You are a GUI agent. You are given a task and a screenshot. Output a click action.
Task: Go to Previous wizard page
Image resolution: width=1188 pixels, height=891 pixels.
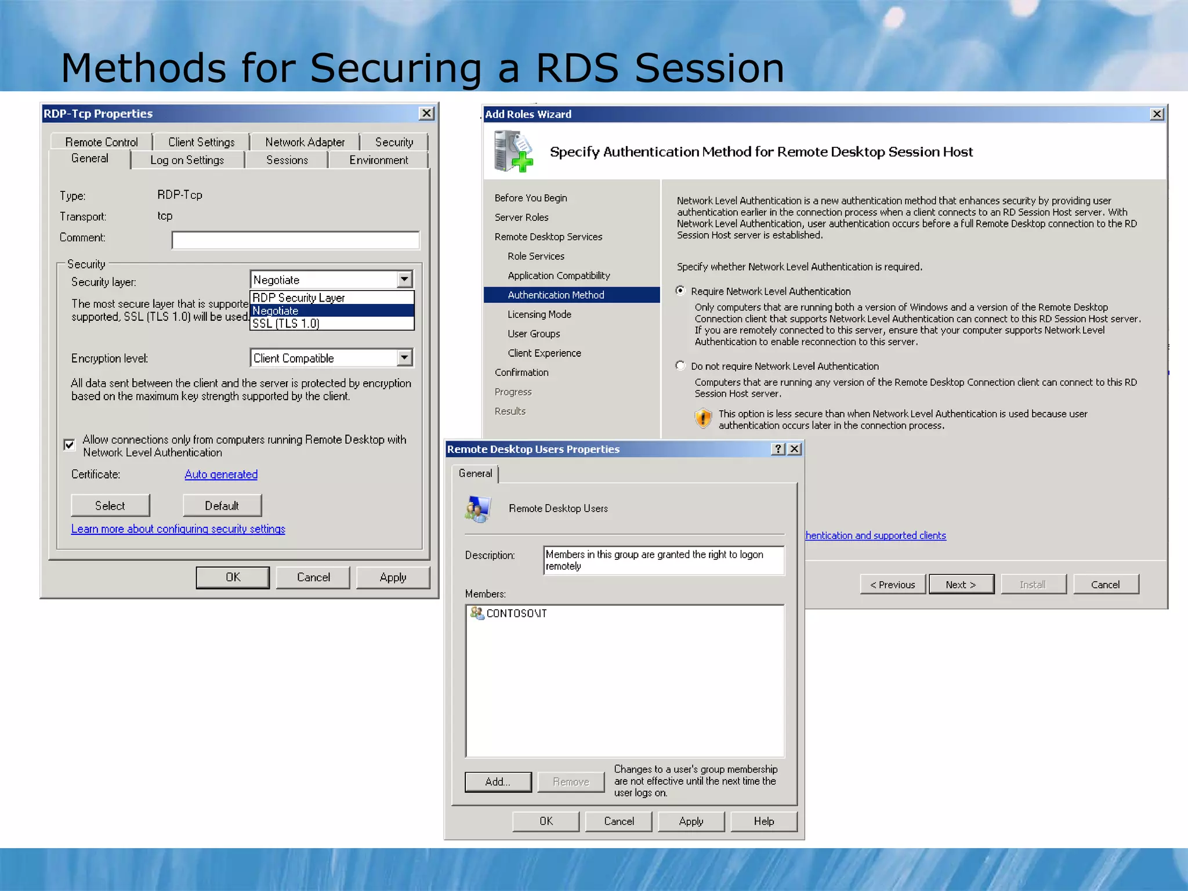[893, 585]
